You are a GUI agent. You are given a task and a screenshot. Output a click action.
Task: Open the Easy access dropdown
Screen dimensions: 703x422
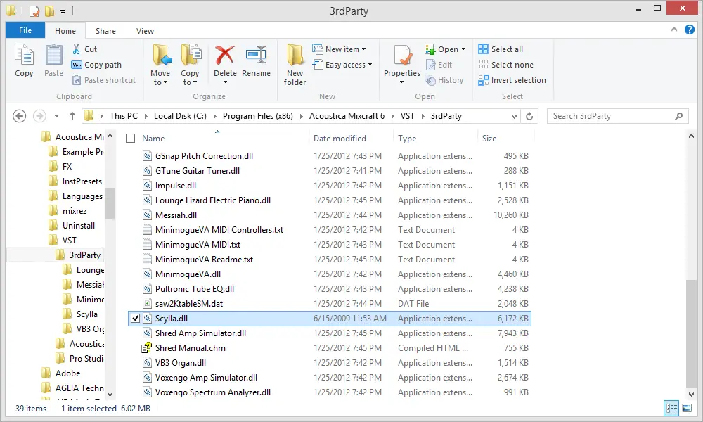(342, 65)
